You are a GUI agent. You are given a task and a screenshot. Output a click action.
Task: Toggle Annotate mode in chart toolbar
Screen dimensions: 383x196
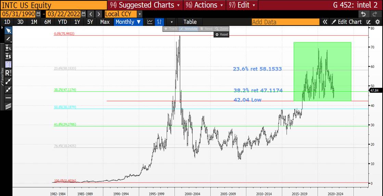(189, 29)
